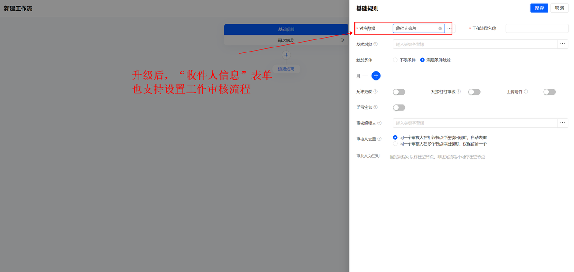Choose 相邻节点中连续出现时自动去重 option
The image size is (574, 272).
[x=395, y=138]
